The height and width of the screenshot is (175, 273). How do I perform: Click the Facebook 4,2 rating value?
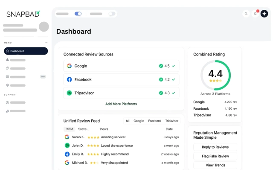click(x=167, y=79)
